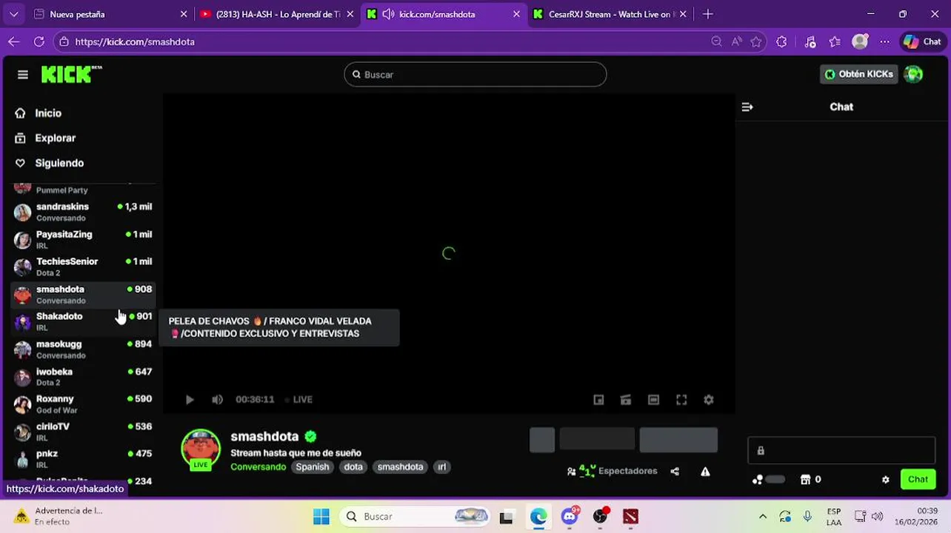
Task: Click the smashdota tag chip
Action: click(x=400, y=467)
